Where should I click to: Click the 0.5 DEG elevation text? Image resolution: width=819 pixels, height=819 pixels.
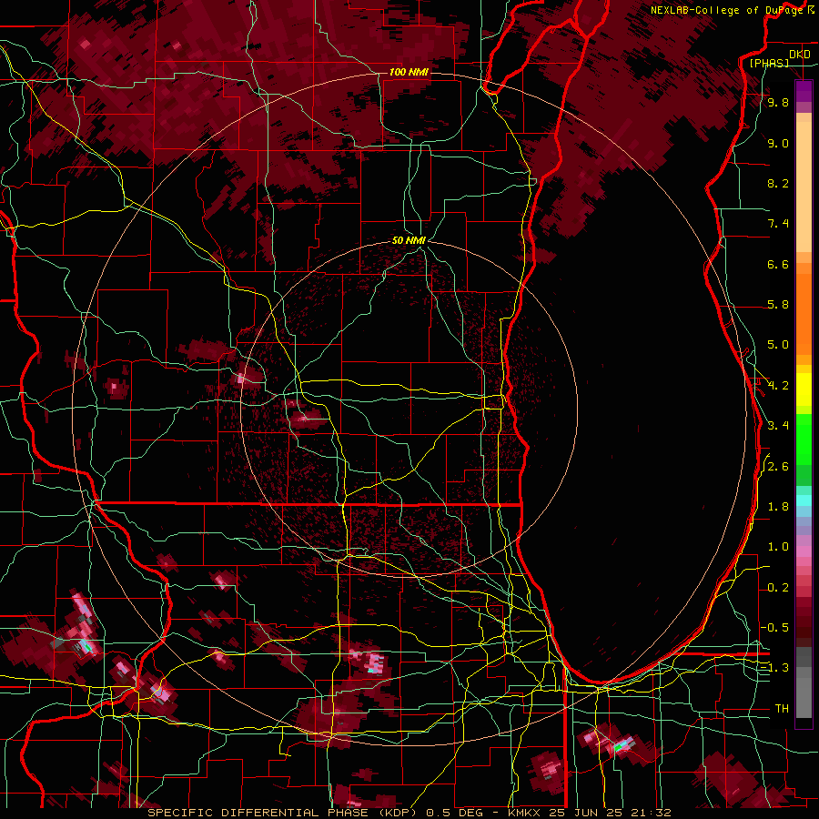coord(454,813)
